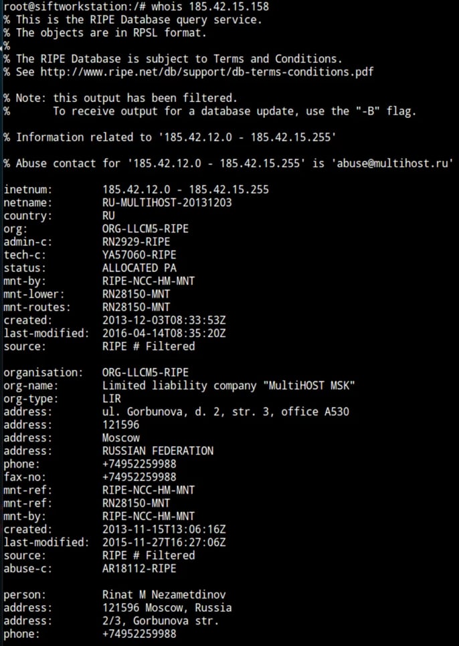The image size is (459, 646).
Task: Click the fax-no value +74952259988
Action: [139, 477]
